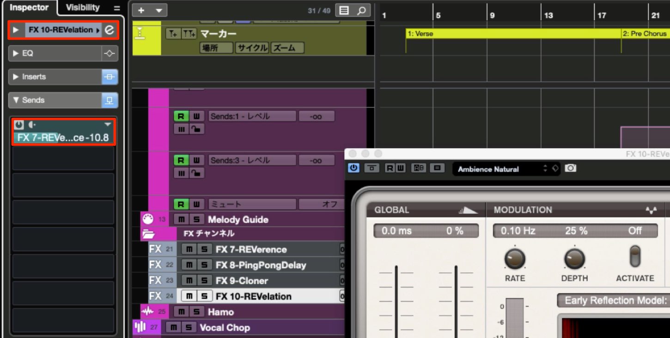The height and width of the screenshot is (338, 670).
Task: Switch to the Visibility tab
Action: (x=82, y=7)
